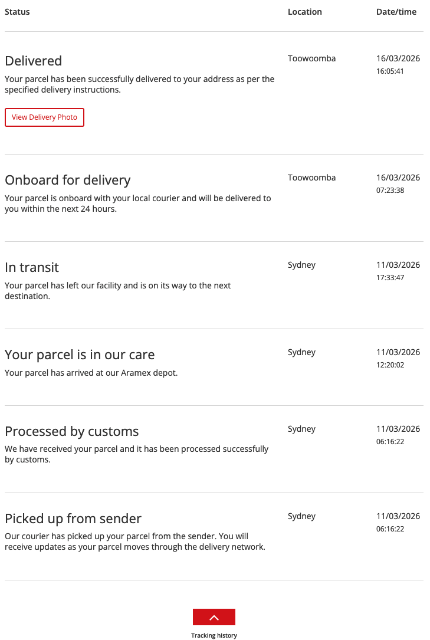The image size is (430, 640).
Task: Click the Processed by customs heading
Action: point(71,431)
